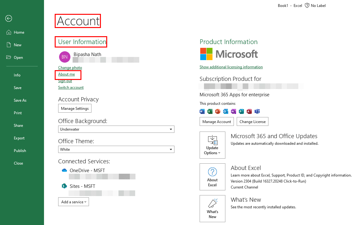
Task: Click the OneDrive cloud icon
Action: point(64,171)
